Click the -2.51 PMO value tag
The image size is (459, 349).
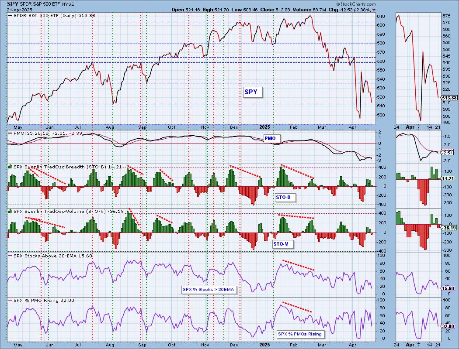coord(448,153)
